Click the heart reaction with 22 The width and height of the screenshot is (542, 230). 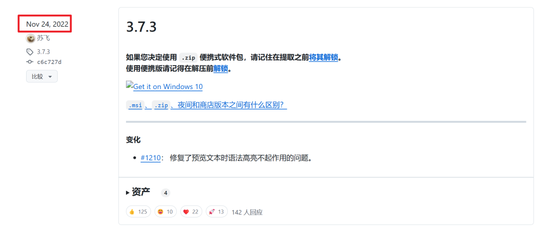[191, 211]
